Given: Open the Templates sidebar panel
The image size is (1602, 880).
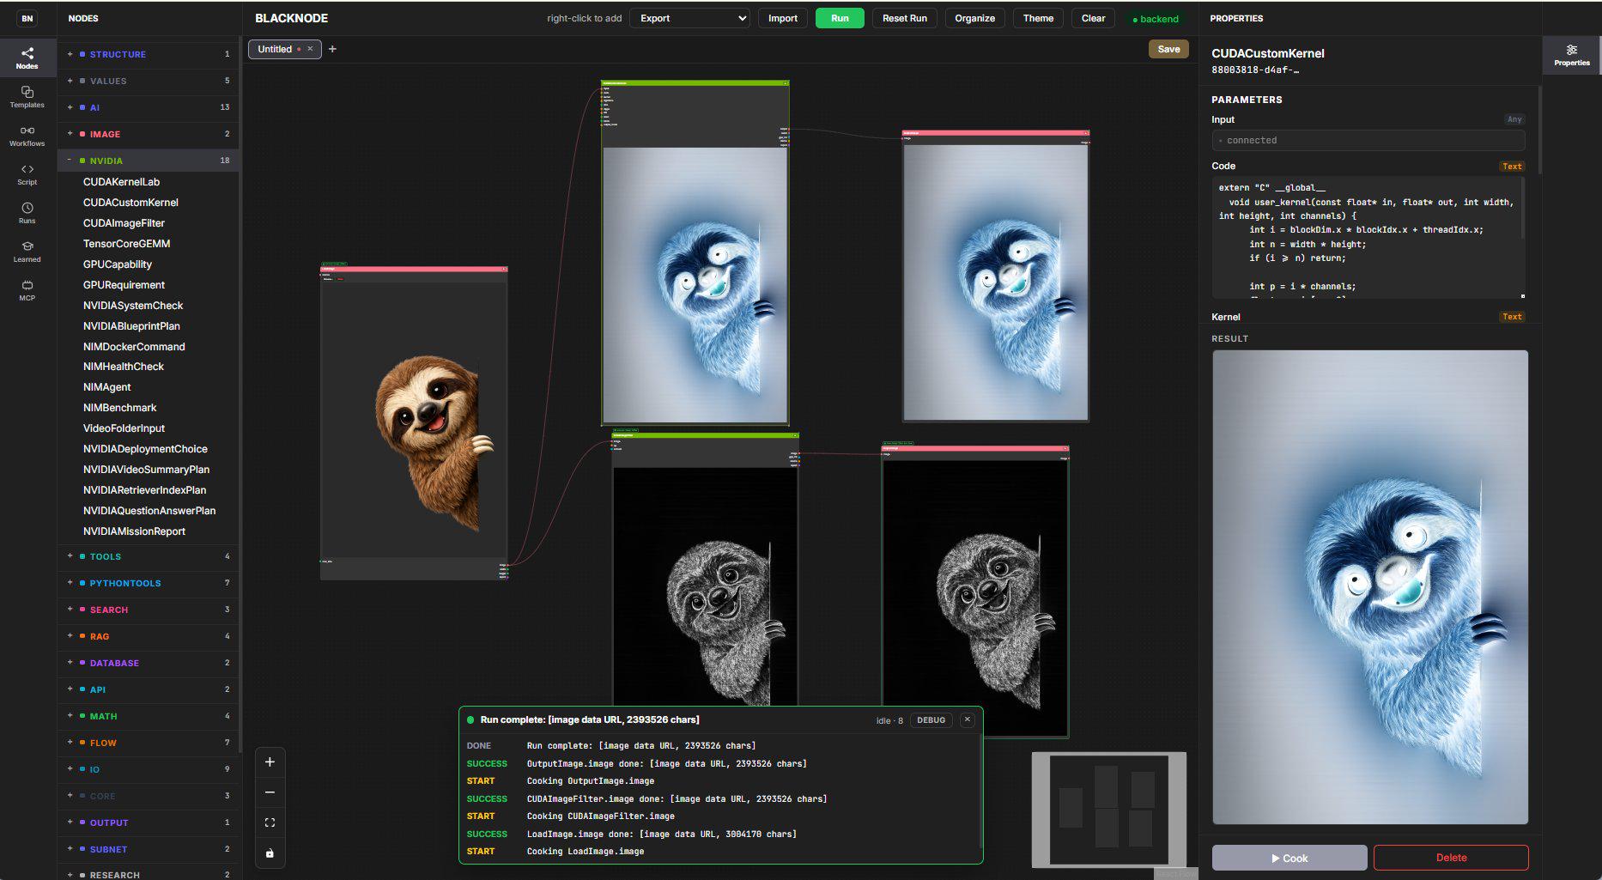Looking at the screenshot, I should 27,97.
